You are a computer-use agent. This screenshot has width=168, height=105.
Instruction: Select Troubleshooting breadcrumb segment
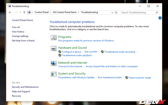tap(90, 12)
